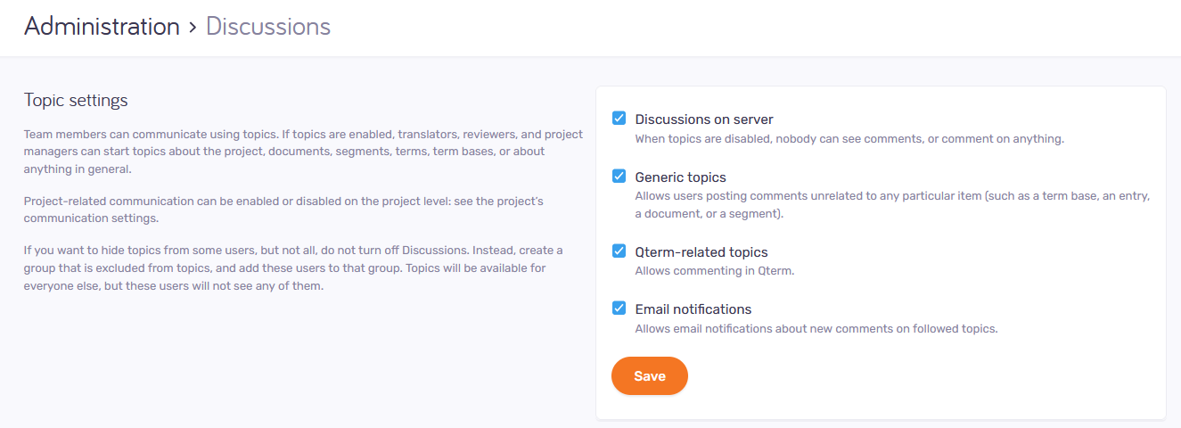
Task: Click the Qterm-related topics label
Action: point(701,252)
